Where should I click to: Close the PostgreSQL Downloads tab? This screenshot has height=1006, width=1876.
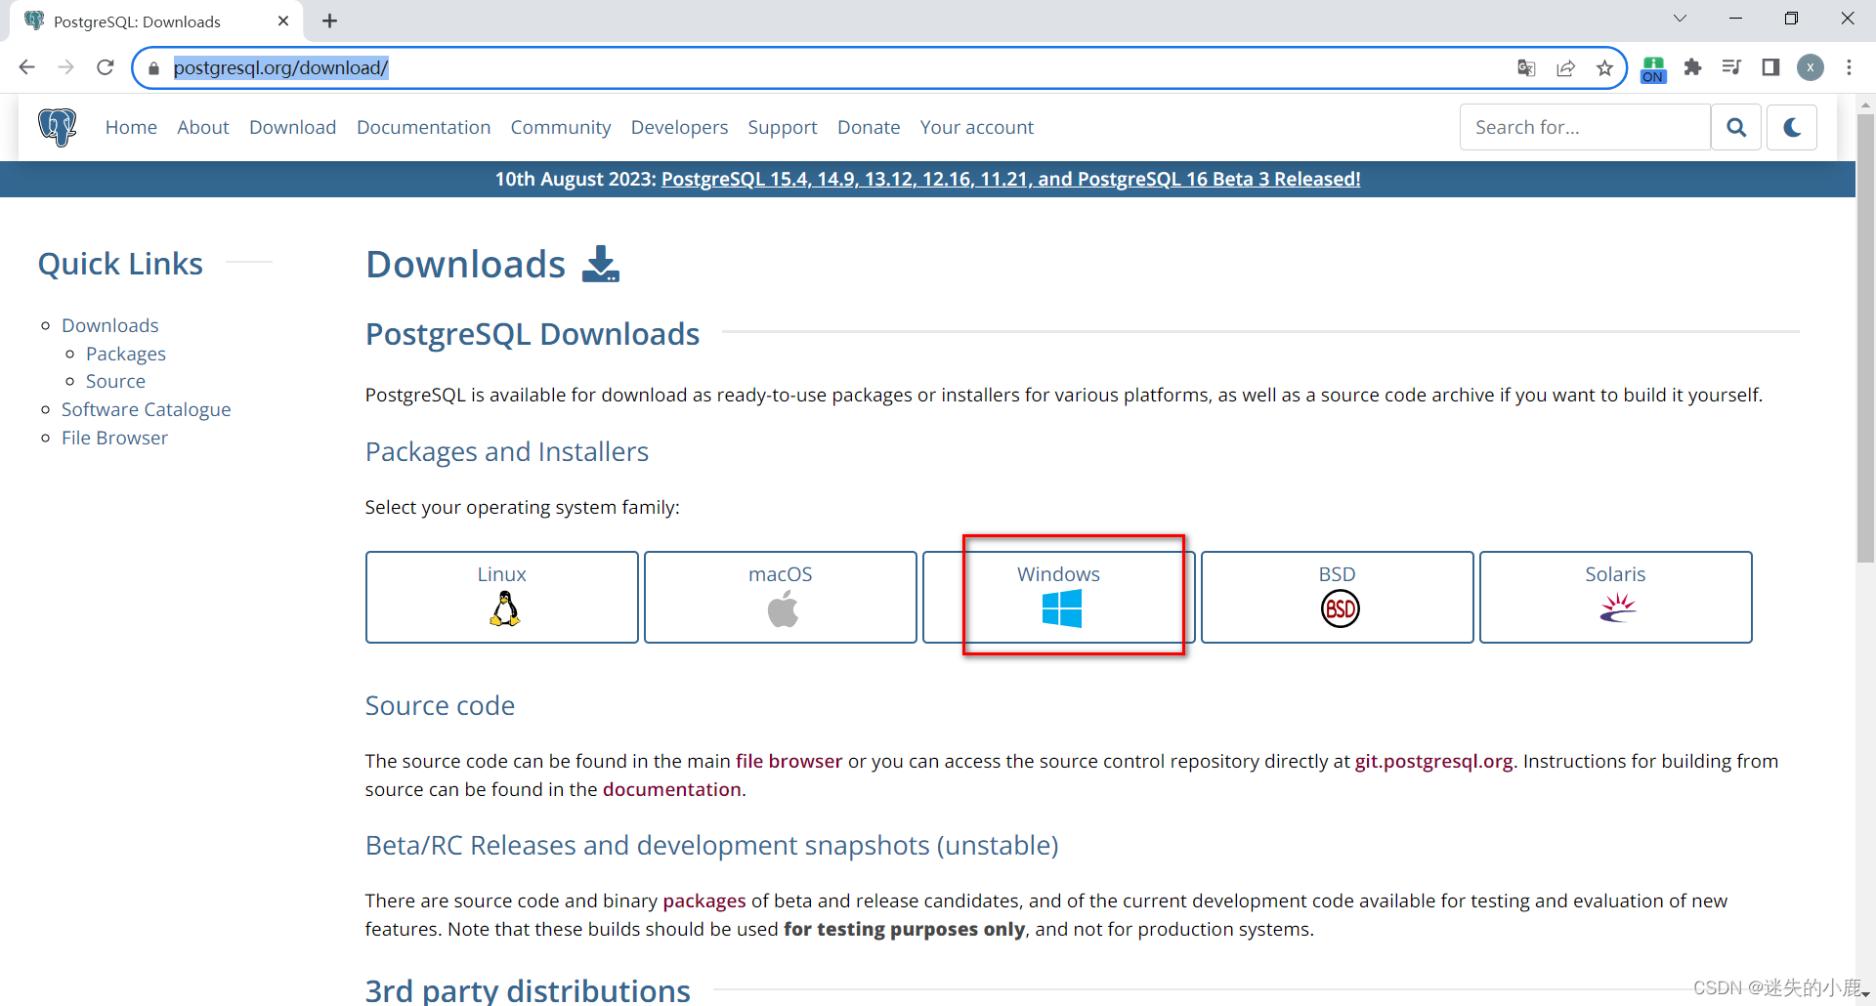click(x=283, y=21)
